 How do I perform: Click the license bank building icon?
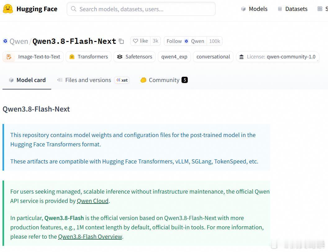pos(241,57)
